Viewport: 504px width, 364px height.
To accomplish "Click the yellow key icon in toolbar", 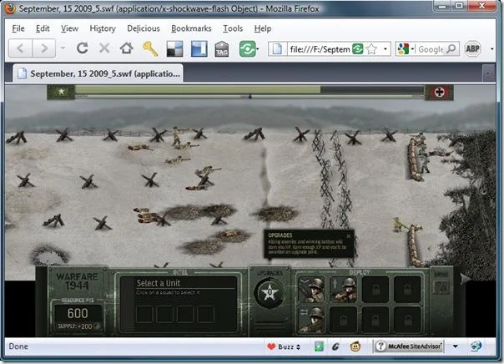I will point(150,49).
